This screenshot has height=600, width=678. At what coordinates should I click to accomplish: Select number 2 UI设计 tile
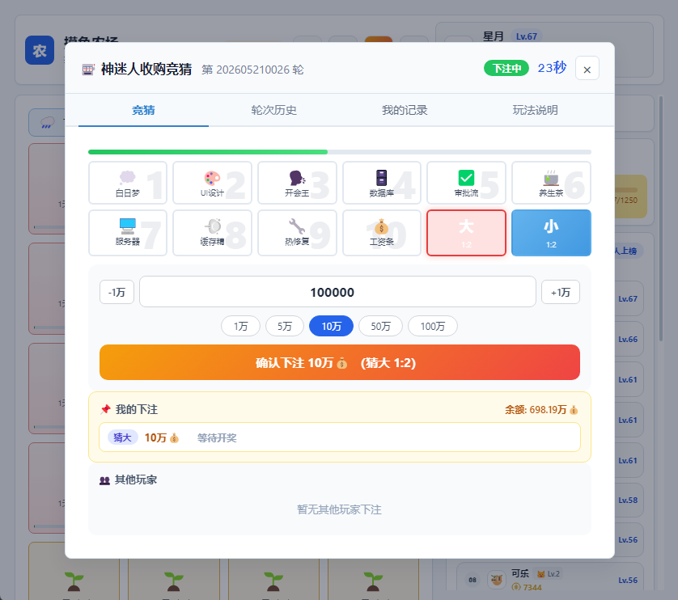coord(212,183)
